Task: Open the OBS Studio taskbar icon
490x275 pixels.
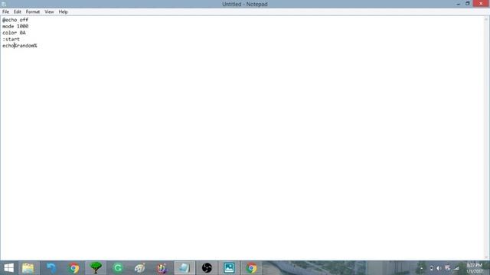Action: coord(207,268)
